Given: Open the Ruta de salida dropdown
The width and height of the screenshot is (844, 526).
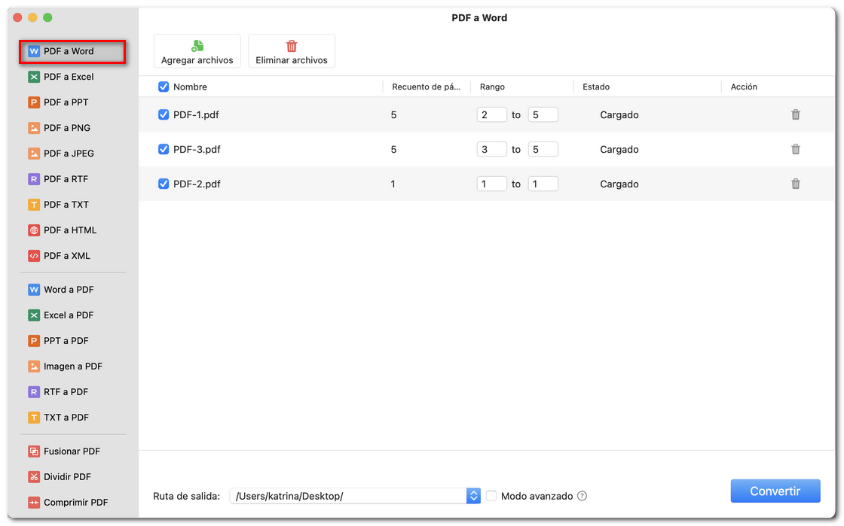Looking at the screenshot, I should pos(473,496).
